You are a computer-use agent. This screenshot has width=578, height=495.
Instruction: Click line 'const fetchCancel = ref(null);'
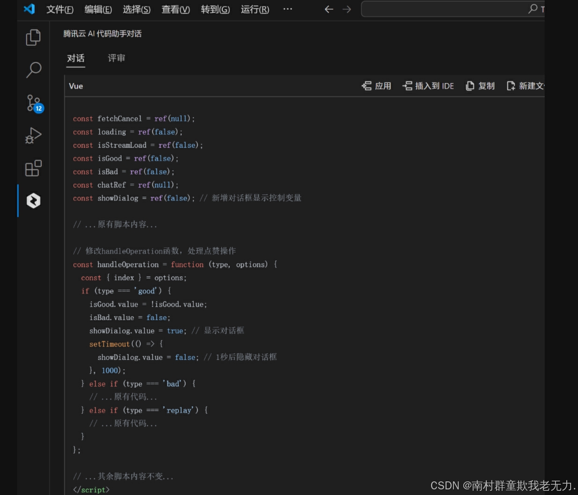(x=134, y=118)
